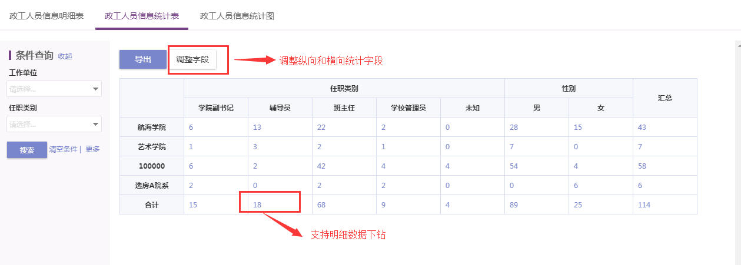Click 选房A院系 女 value 6

point(576,186)
